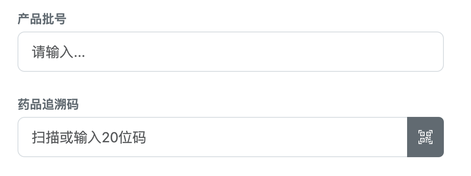Click the 药品追溯码 input field

coord(212,137)
